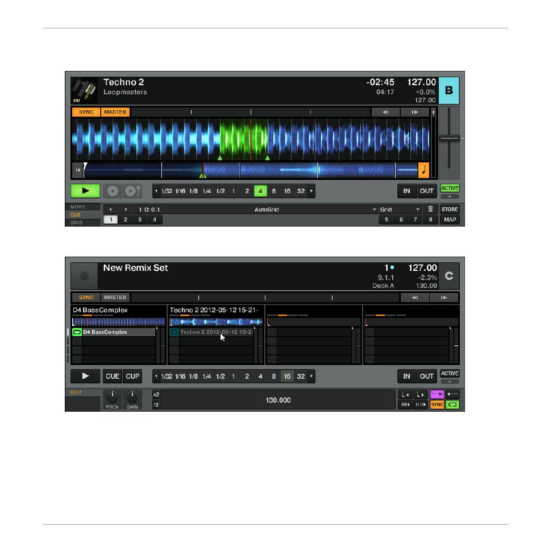Screen dimensions: 540x540
Task: Click the sample start offset left icon
Action: [405, 394]
